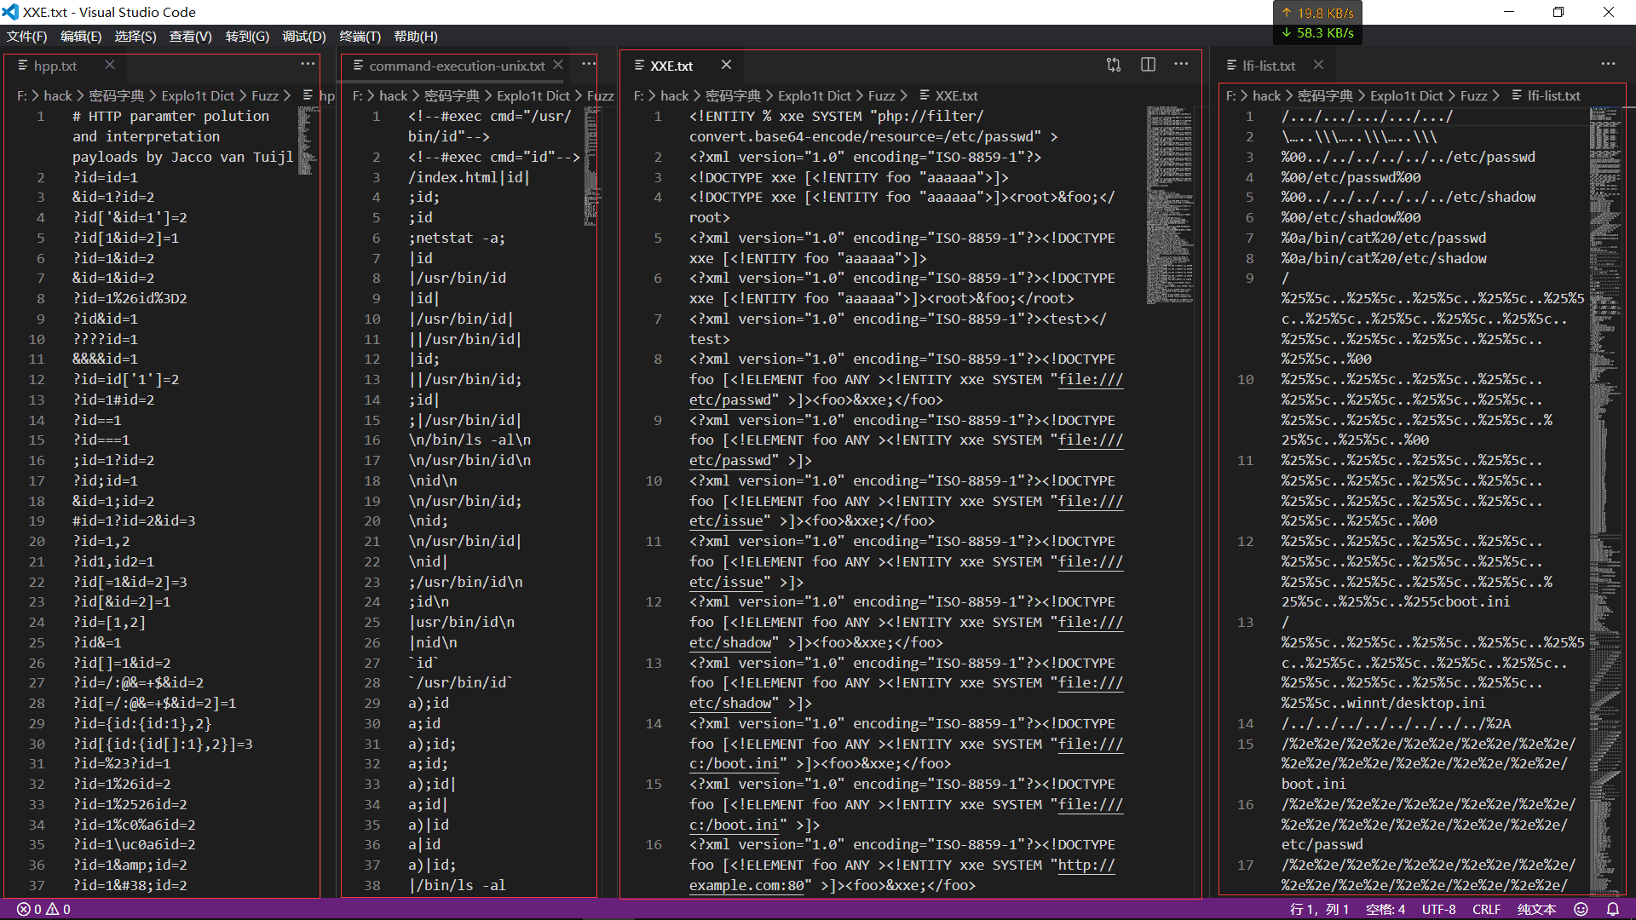Image resolution: width=1636 pixels, height=920 pixels.
Task: Open the 查看(V) menu
Action: (x=190, y=37)
